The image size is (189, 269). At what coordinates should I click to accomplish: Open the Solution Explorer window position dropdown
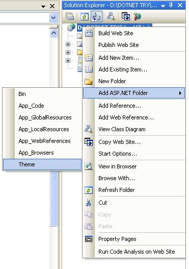click(163, 6)
